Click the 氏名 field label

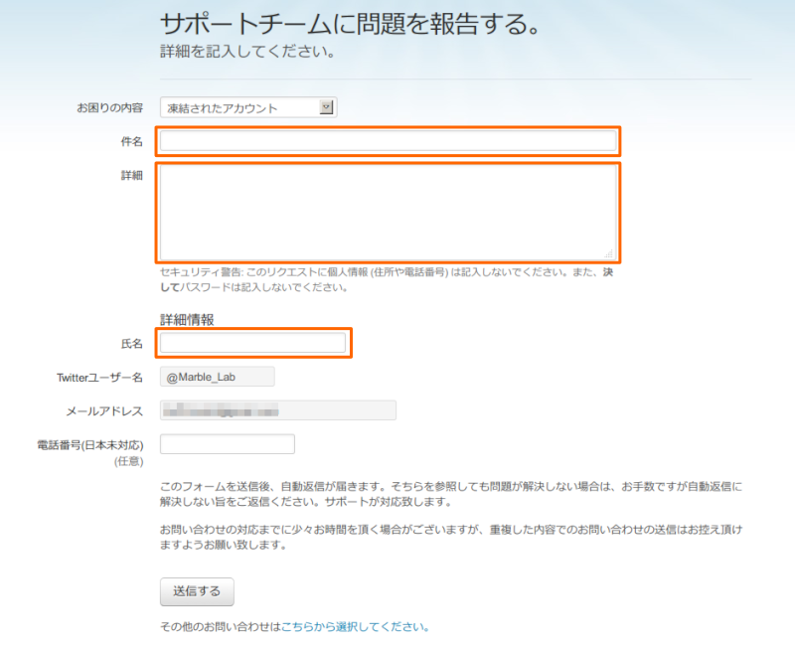tap(131, 344)
